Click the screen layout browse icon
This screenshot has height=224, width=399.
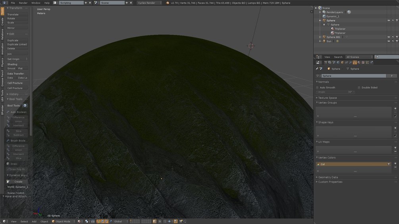pos(55,3)
